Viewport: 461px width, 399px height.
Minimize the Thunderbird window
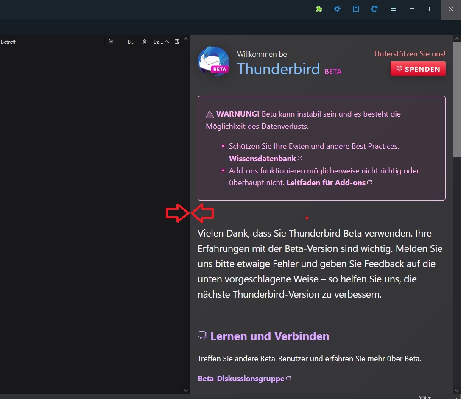[412, 9]
